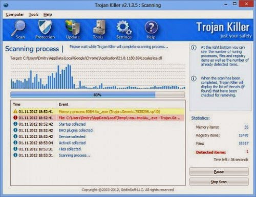Image resolution: width=256 pixels, height=197 pixels.
Task: Select the 'BHO plugins collected' event text
Action: [76, 130]
